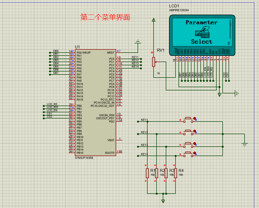Click the Select text on LCD
This screenshot has height=208, width=259.
tap(202, 42)
